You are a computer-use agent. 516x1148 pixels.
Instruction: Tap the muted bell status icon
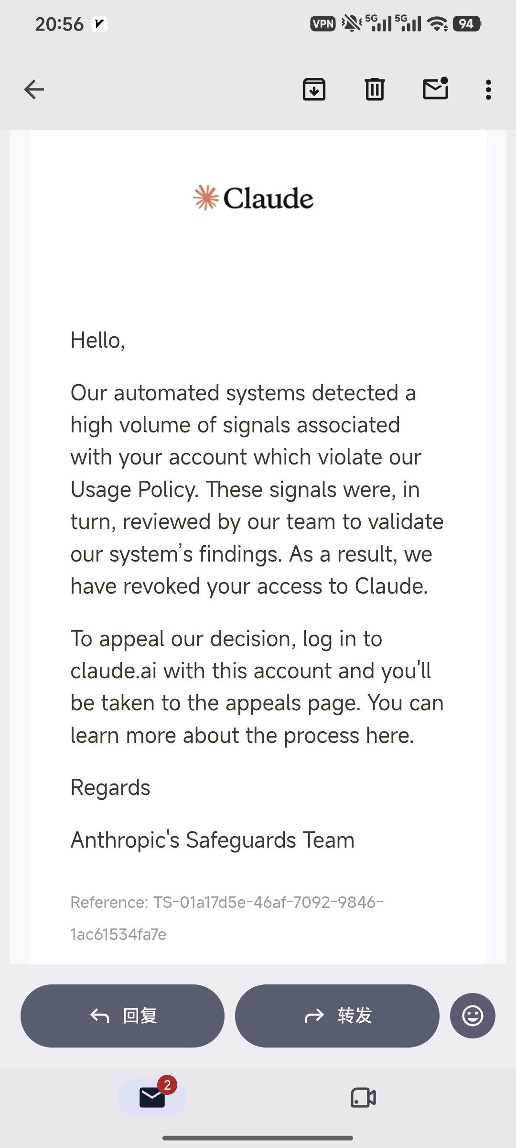[x=352, y=23]
